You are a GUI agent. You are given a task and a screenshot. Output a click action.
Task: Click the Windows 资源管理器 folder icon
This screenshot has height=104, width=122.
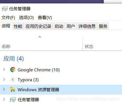(13, 90)
